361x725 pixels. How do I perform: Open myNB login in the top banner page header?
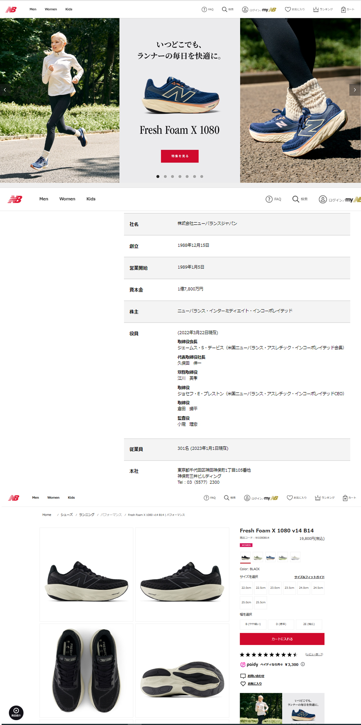click(x=259, y=9)
